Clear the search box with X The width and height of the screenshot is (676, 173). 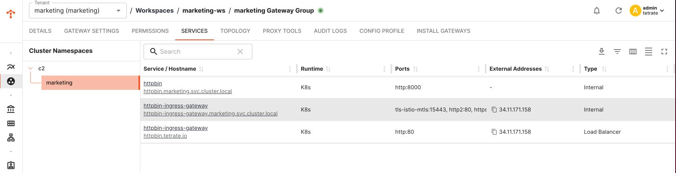[240, 52]
